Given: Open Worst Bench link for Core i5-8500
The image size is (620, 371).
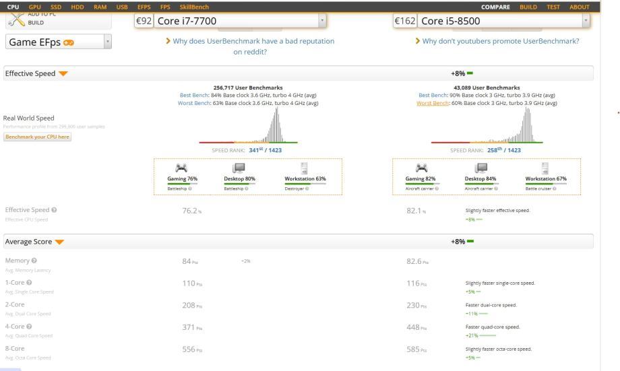Looking at the screenshot, I should [433, 103].
